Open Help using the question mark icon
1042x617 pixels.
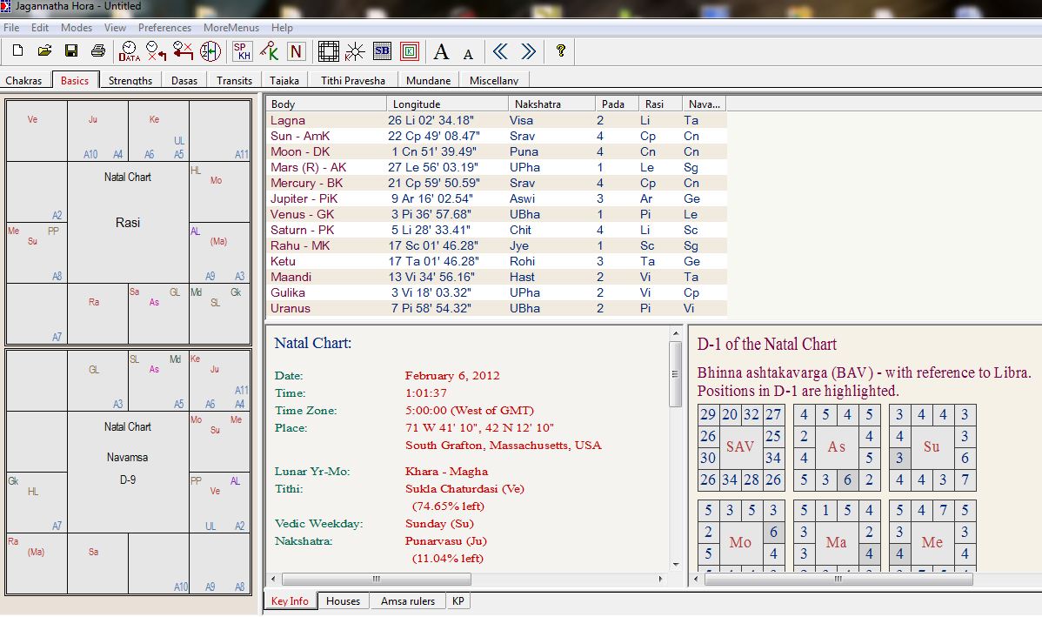pos(559,51)
